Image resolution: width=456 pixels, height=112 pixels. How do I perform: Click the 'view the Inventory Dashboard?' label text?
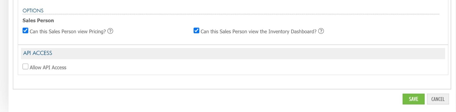[282, 31]
